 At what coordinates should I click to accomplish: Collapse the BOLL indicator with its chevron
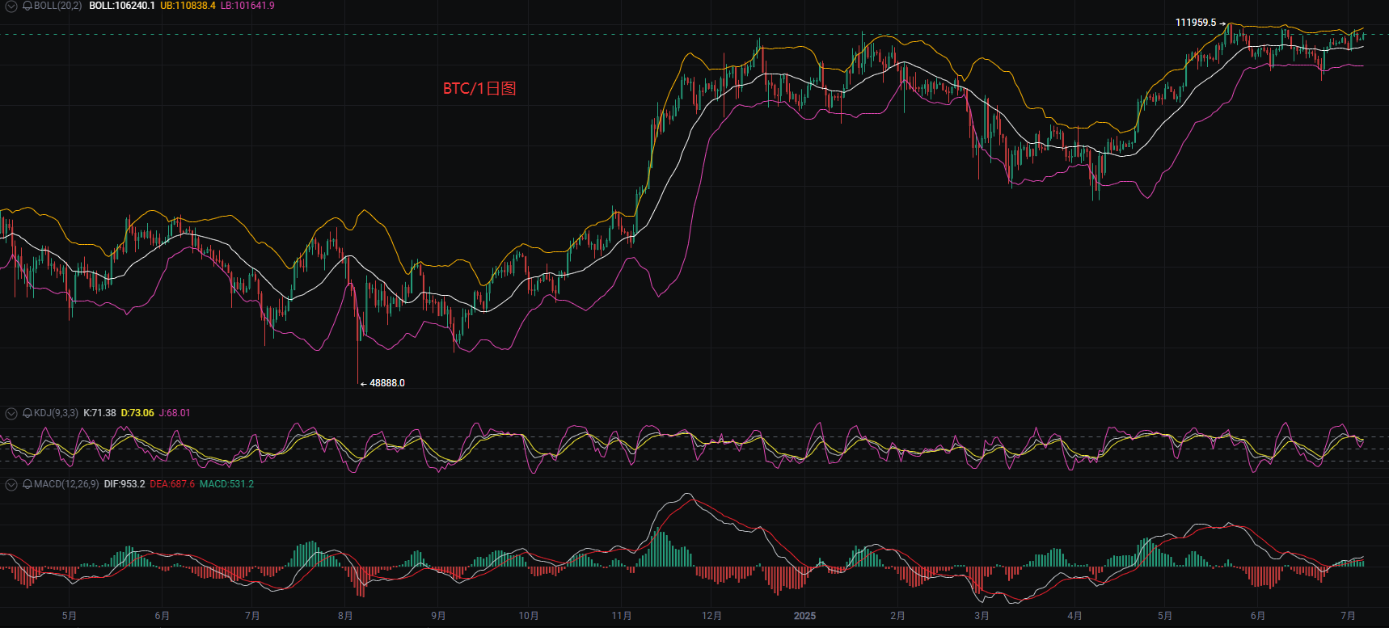[x=11, y=6]
